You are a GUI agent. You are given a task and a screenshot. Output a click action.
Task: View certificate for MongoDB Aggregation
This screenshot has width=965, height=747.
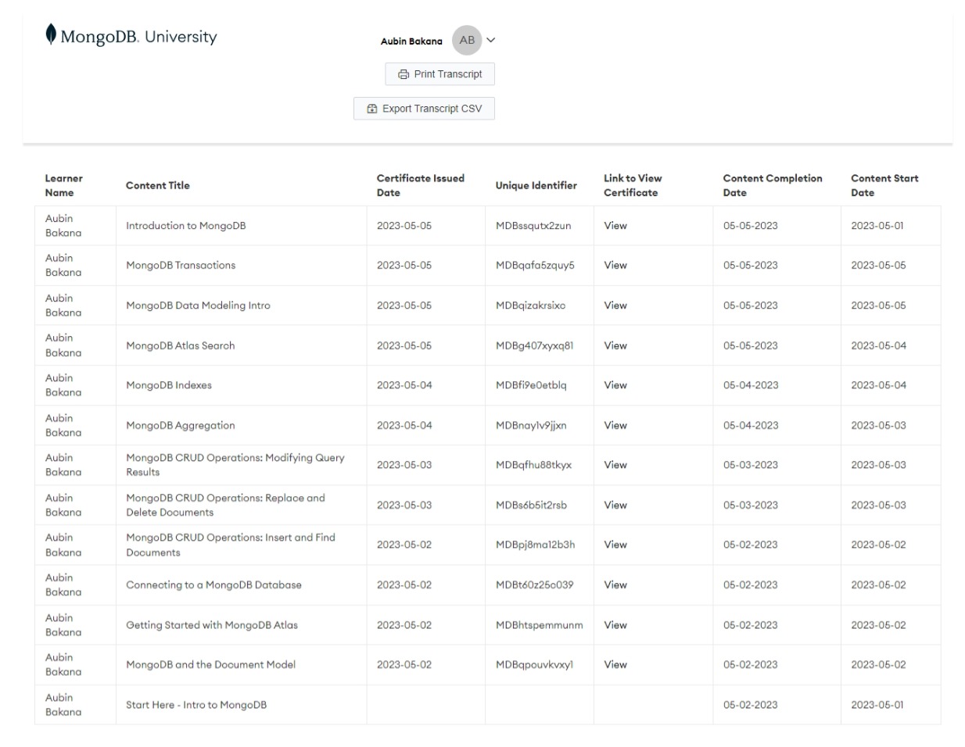[615, 426]
